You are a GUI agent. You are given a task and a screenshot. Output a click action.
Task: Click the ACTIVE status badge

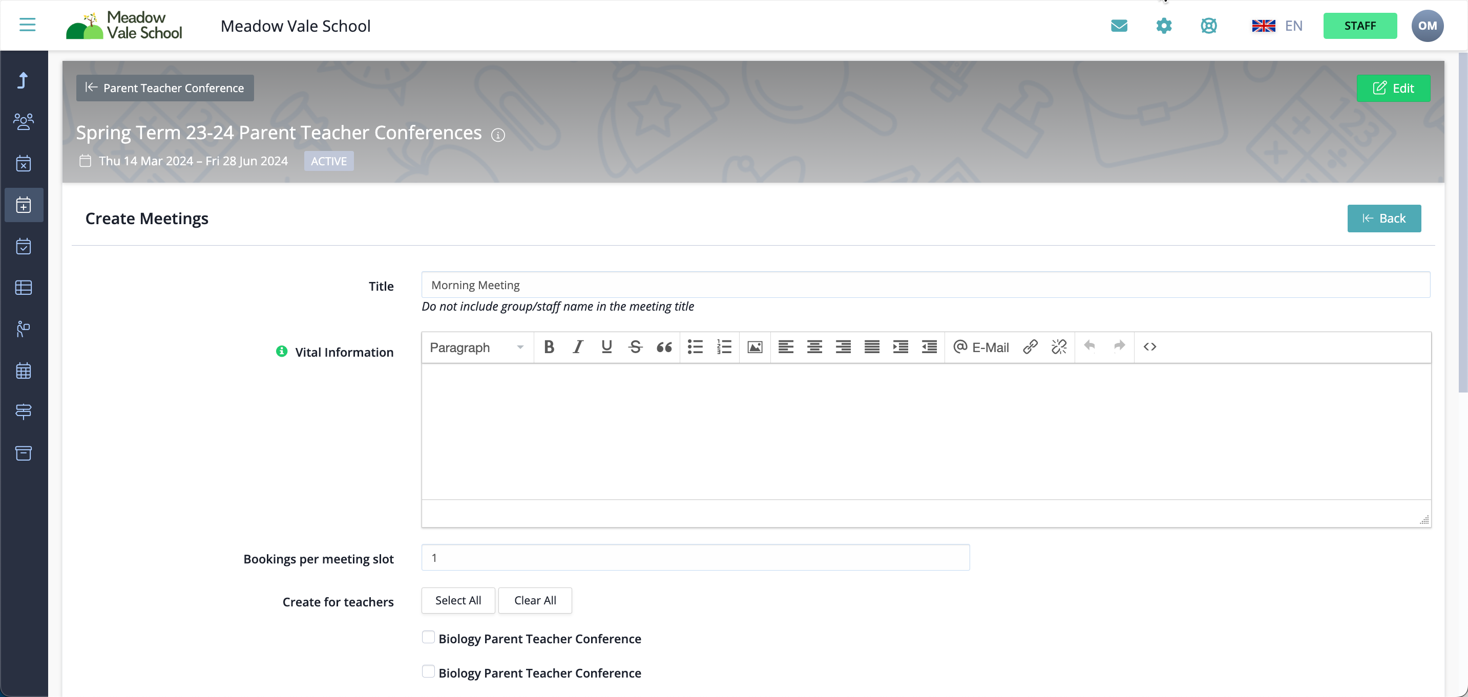pyautogui.click(x=329, y=161)
